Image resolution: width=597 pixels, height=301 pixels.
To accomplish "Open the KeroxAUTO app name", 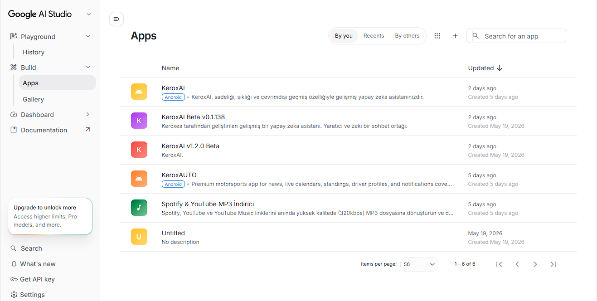I will coord(179,175).
